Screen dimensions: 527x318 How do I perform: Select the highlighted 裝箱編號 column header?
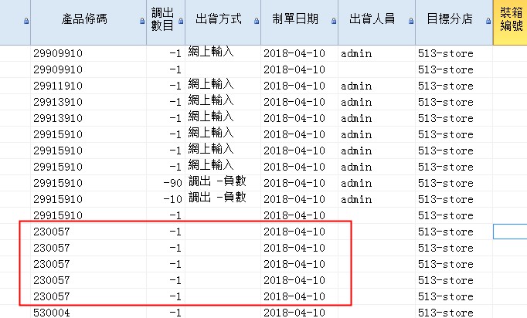[x=510, y=19]
